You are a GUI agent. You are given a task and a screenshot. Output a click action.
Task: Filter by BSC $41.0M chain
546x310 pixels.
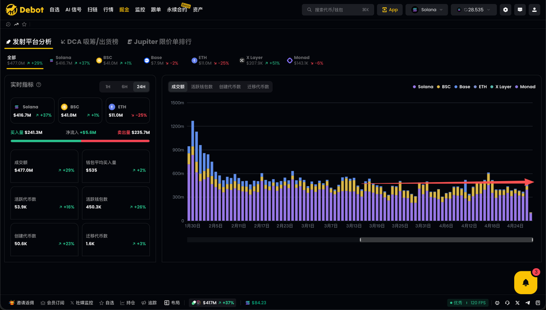tap(114, 60)
